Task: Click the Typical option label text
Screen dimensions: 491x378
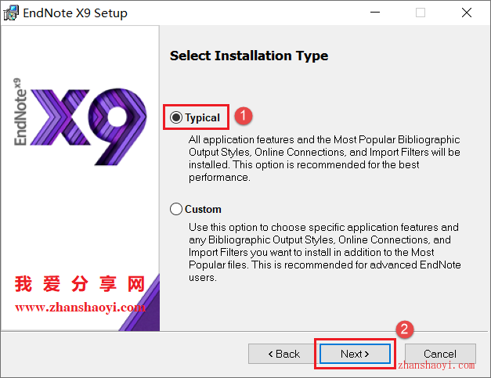Action: coord(202,118)
